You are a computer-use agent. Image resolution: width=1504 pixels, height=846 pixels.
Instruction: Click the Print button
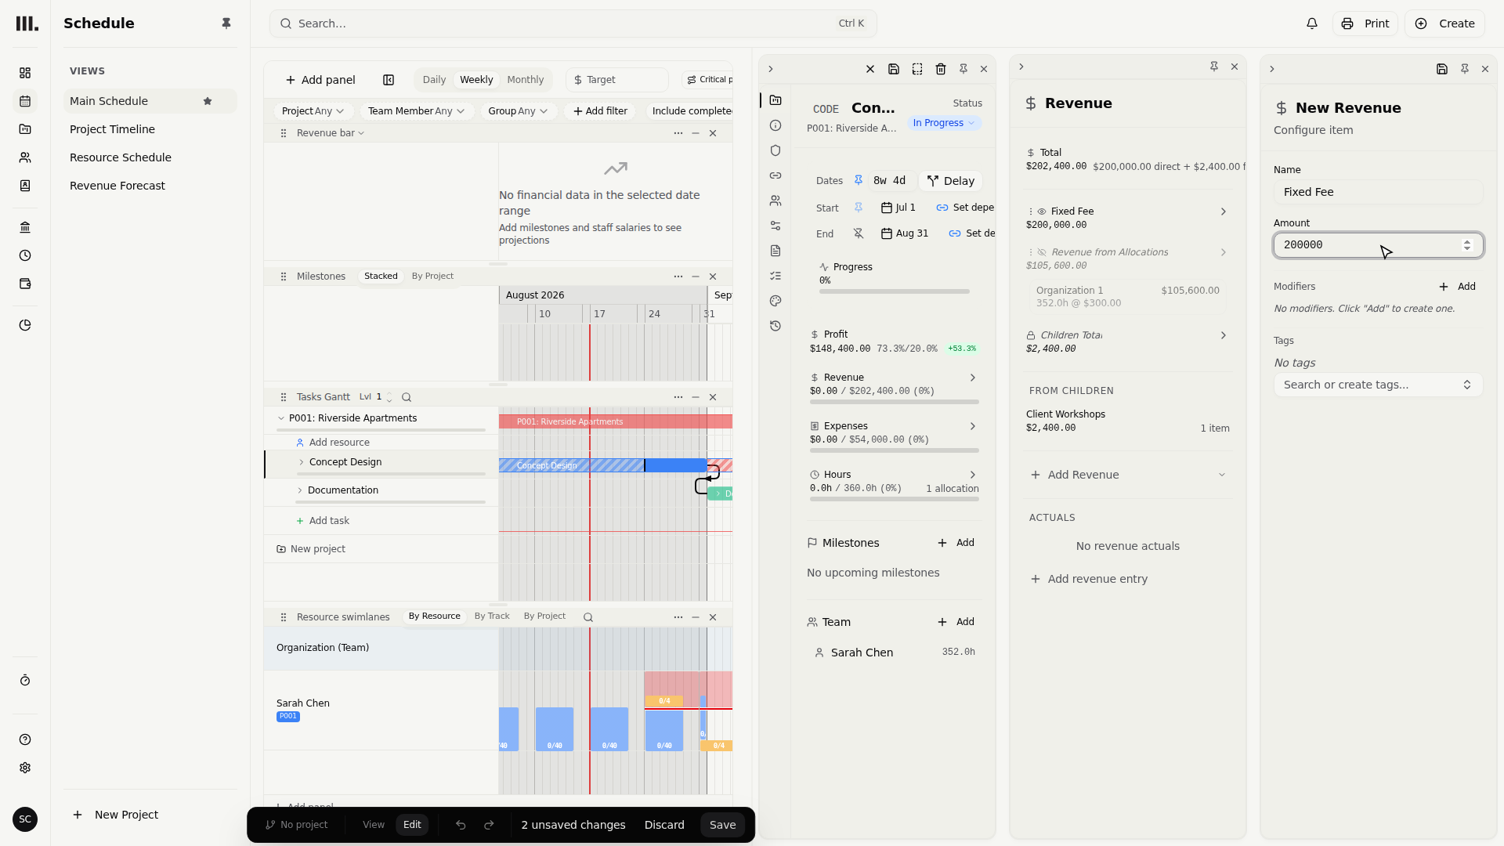click(1365, 23)
